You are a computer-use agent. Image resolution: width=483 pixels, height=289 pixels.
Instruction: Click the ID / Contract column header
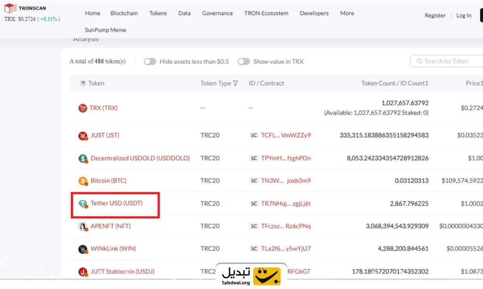tap(266, 83)
